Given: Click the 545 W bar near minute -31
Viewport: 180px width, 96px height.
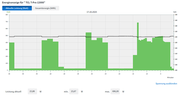Looking at the screenshot, I should (x=88, y=51).
